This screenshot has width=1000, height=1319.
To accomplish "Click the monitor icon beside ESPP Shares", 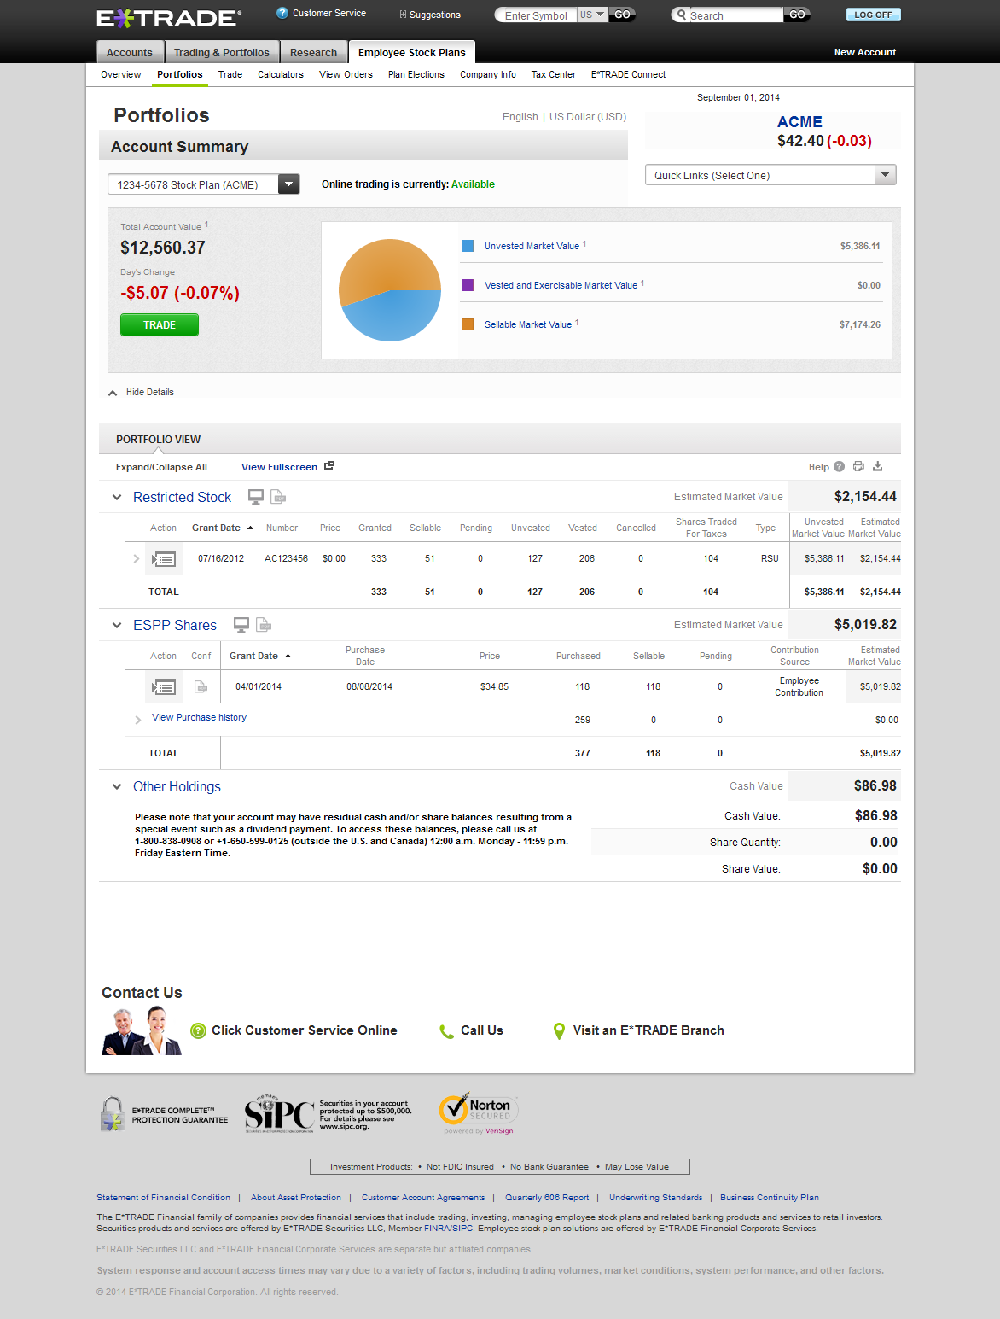I will pyautogui.click(x=241, y=625).
